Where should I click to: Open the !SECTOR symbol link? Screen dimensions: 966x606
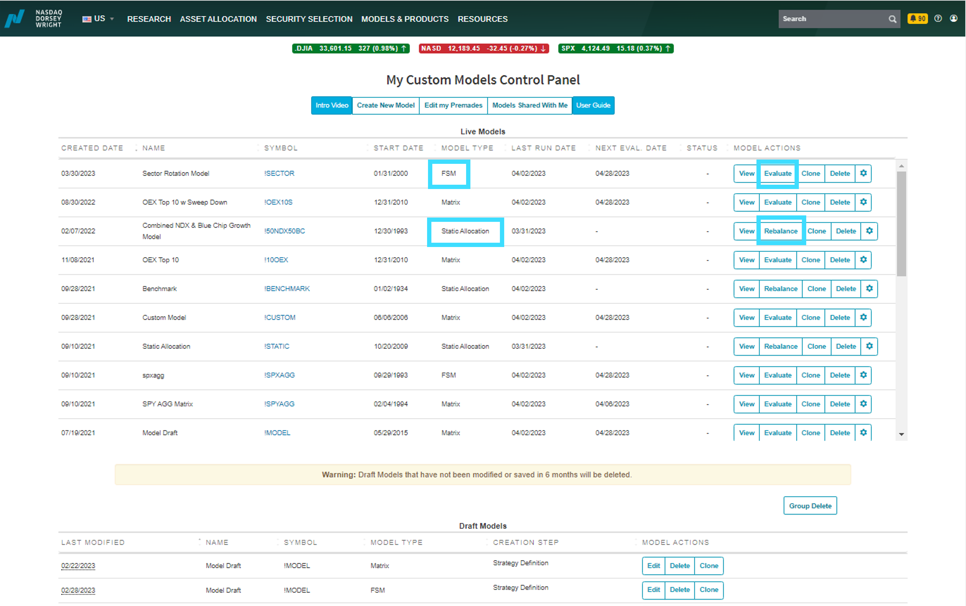coord(279,173)
